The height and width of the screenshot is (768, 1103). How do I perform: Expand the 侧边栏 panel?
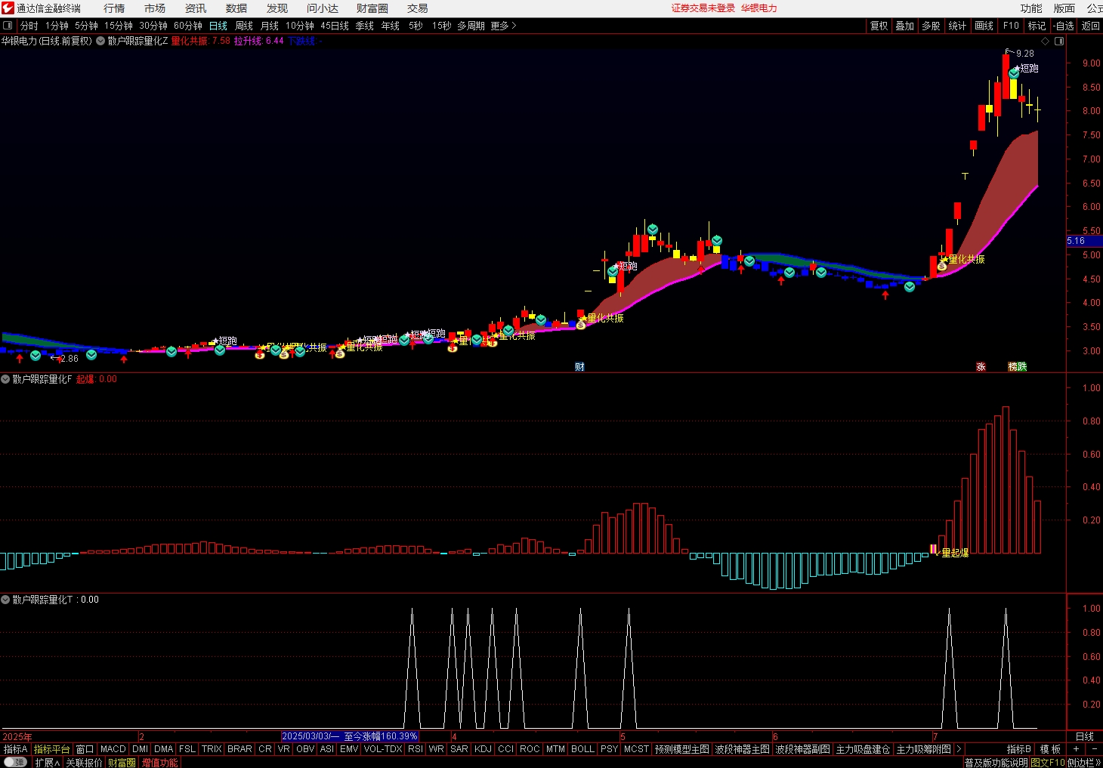pos(1084,763)
